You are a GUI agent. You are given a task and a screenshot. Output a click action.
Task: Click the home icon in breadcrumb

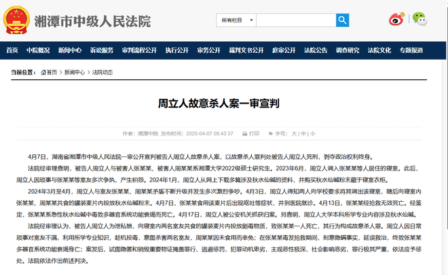(x=43, y=72)
